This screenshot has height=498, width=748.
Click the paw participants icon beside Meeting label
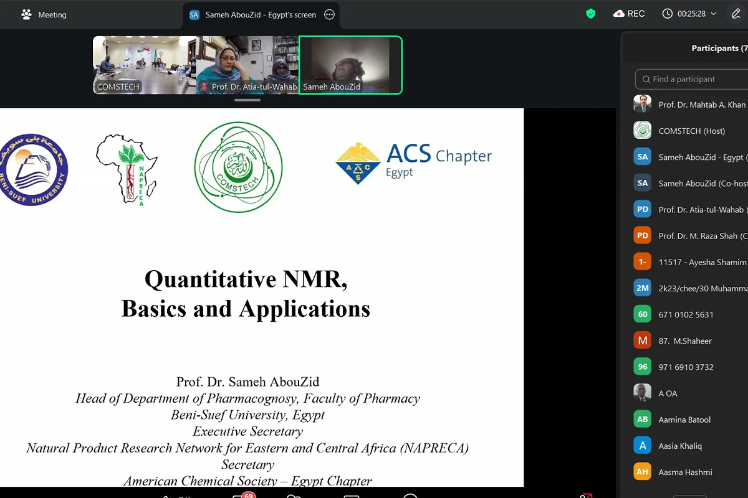(25, 12)
